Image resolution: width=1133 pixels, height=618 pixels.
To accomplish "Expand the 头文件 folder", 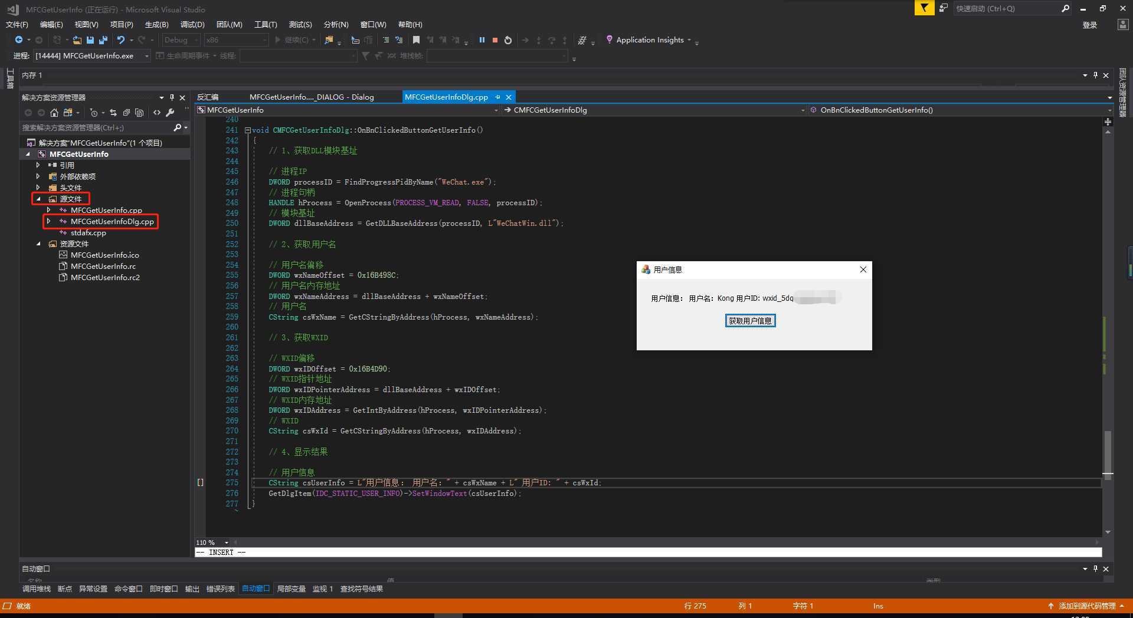I will (x=38, y=188).
